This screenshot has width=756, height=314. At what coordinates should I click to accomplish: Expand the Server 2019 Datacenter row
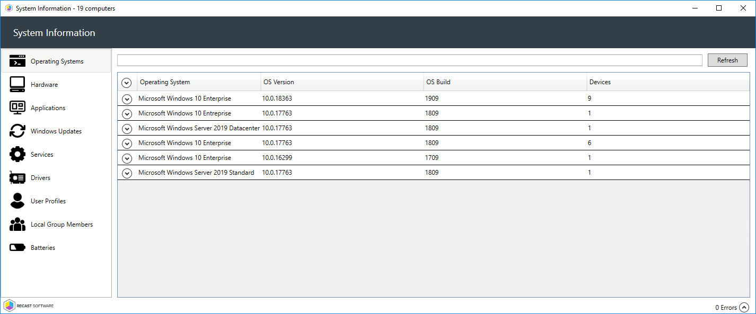126,129
